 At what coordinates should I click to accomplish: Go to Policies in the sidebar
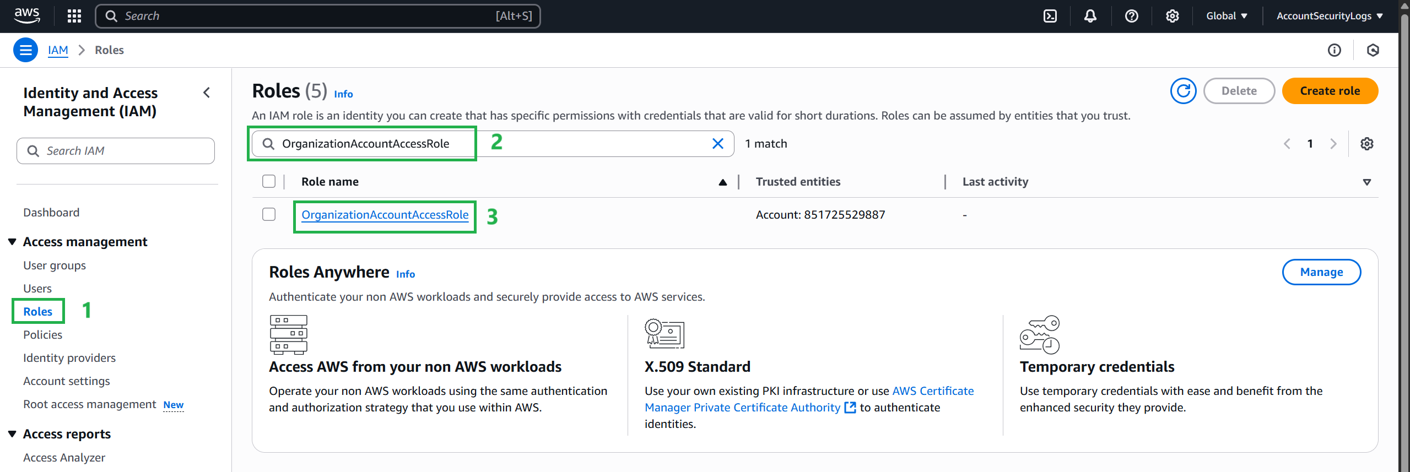click(x=42, y=335)
